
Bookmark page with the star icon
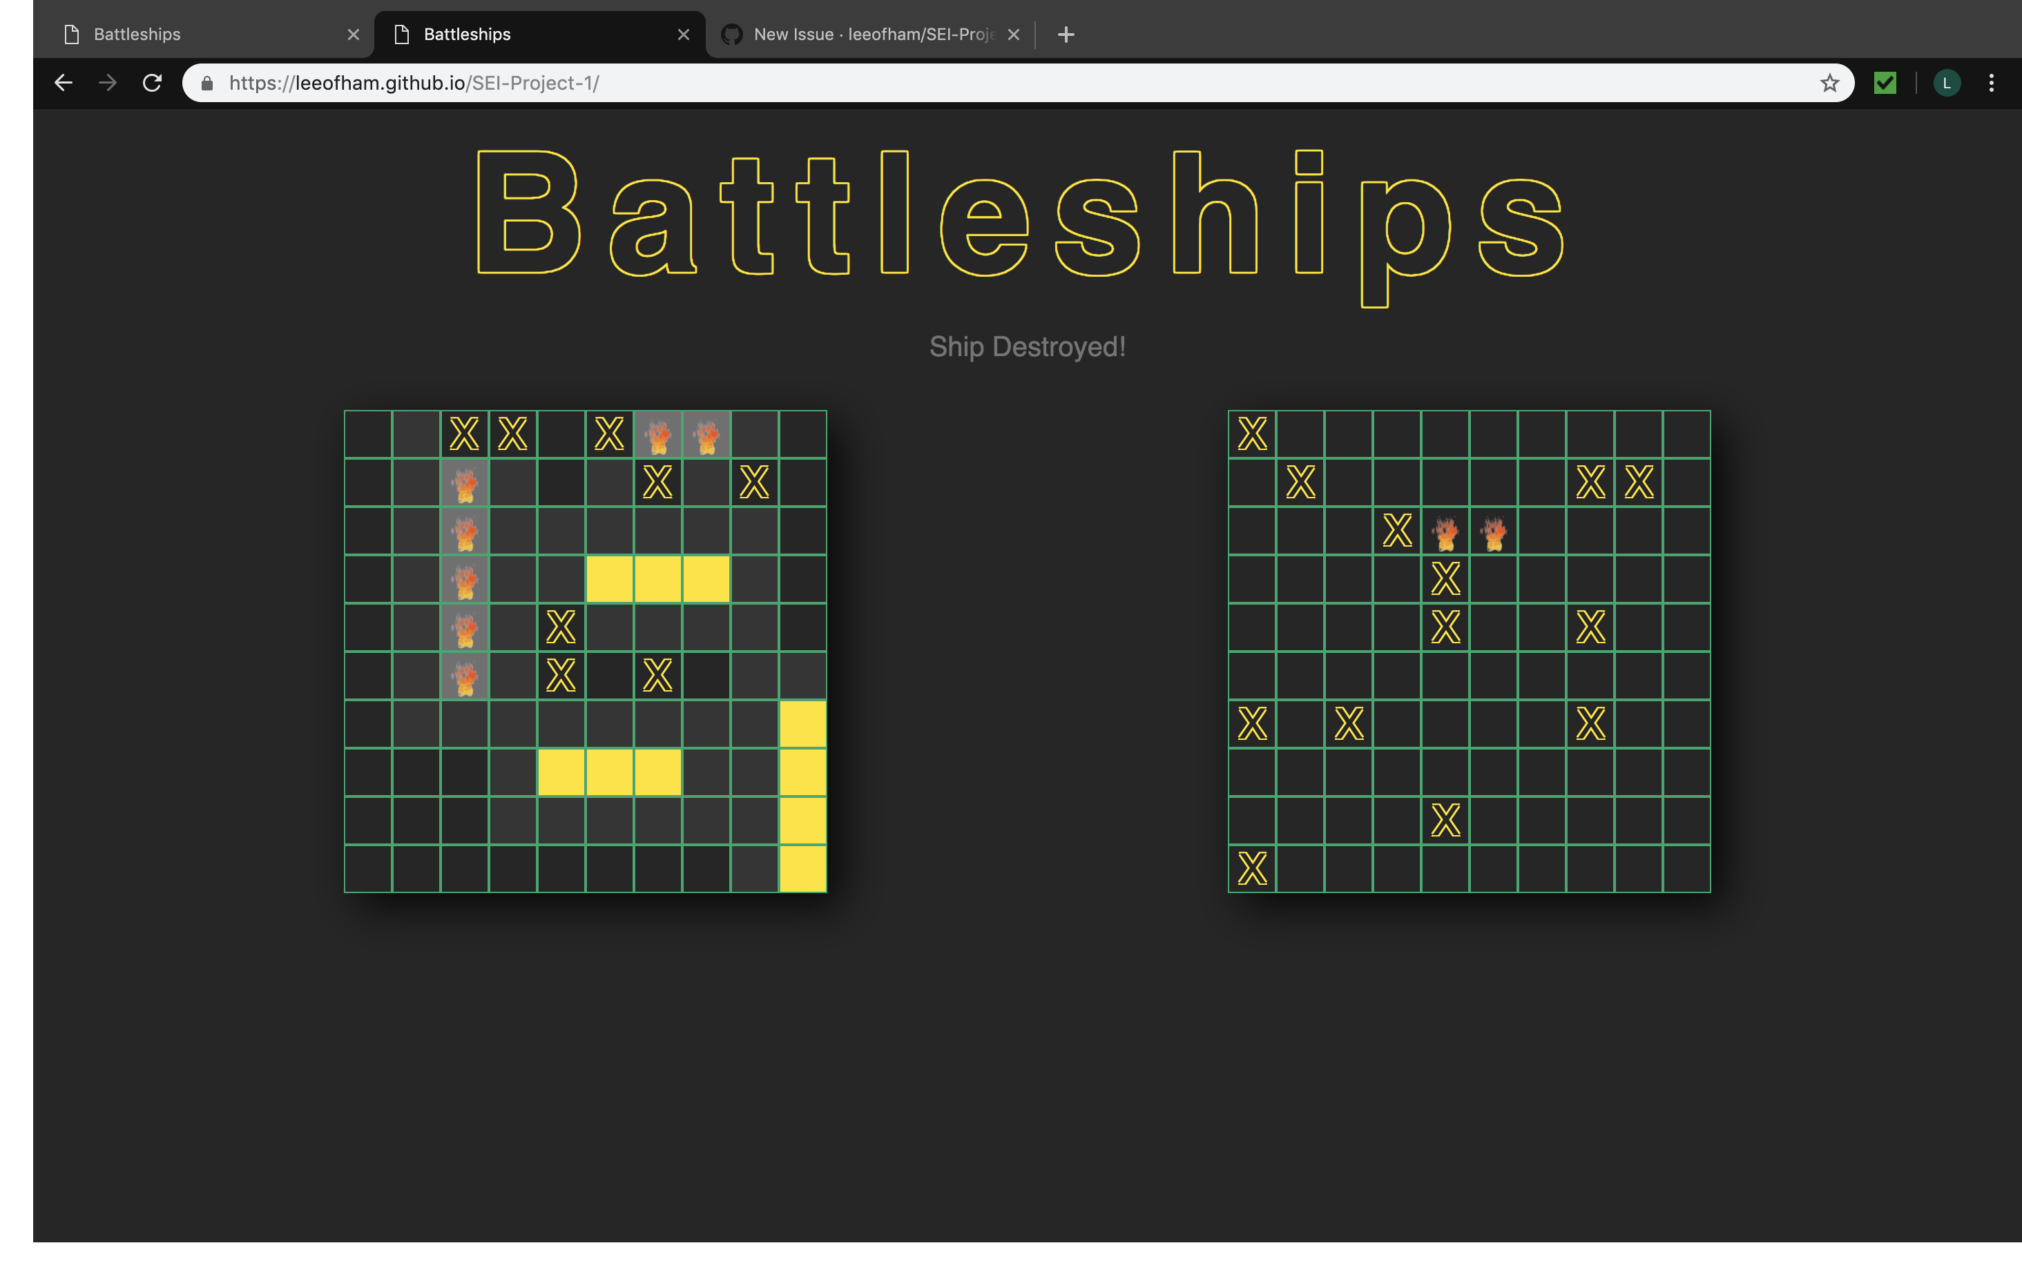point(1829,83)
